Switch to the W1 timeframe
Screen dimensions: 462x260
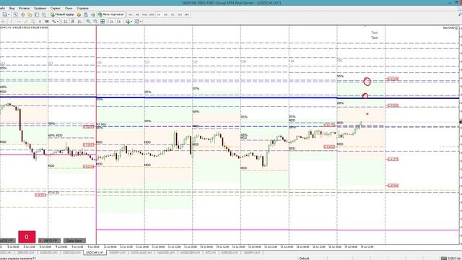pos(180,14)
